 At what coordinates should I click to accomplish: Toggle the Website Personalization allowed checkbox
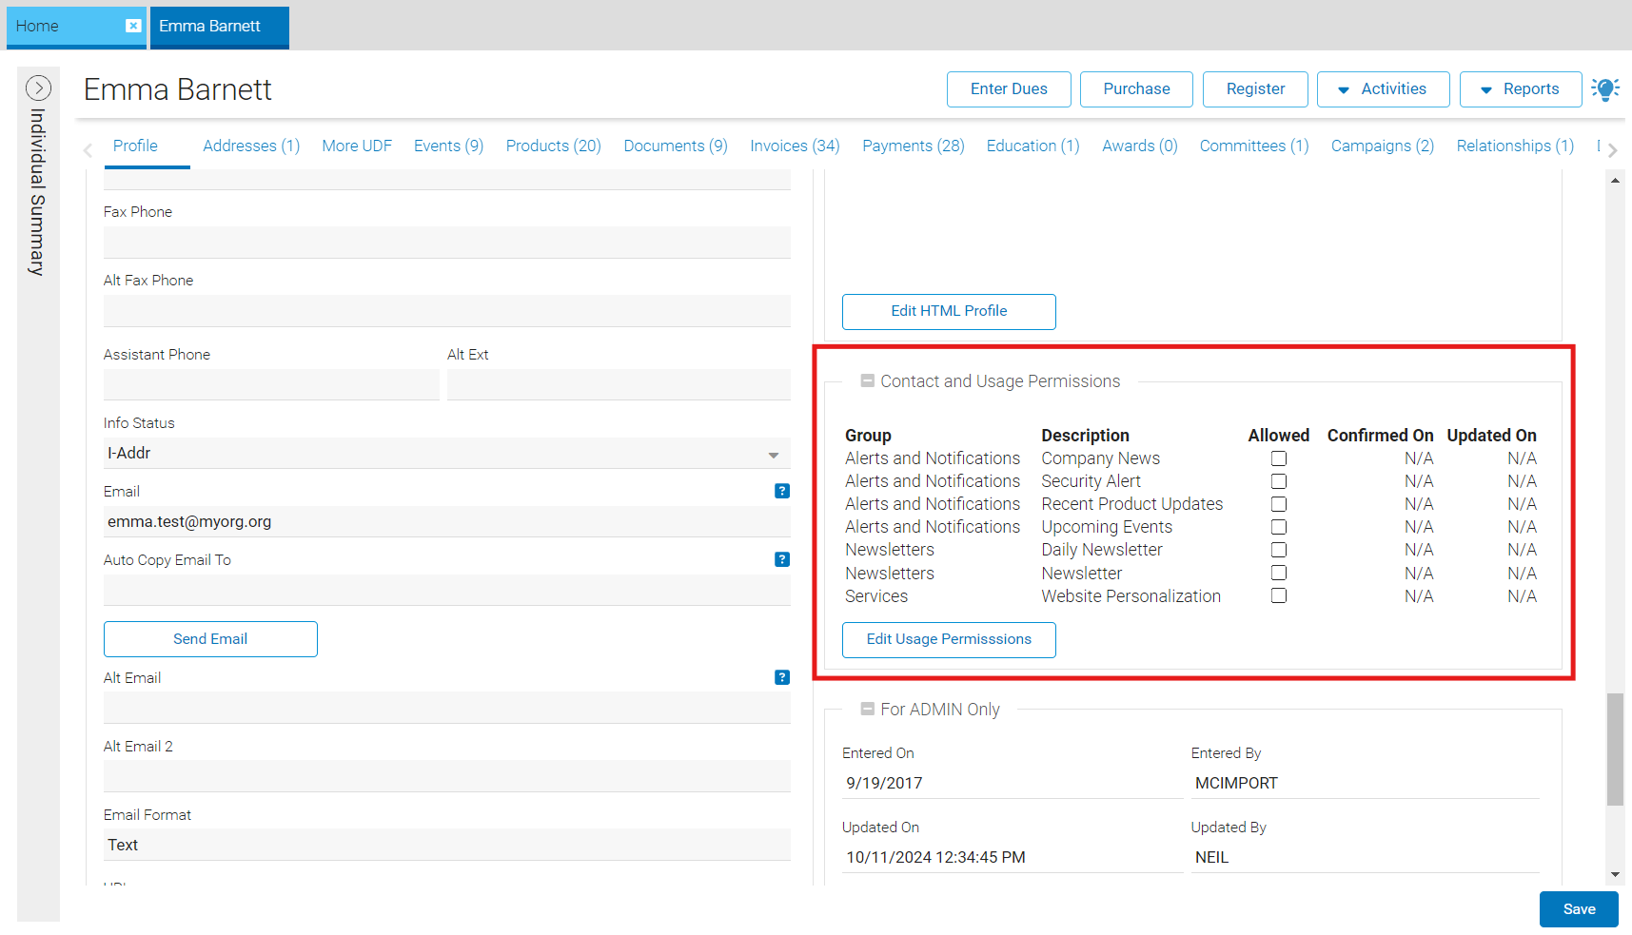[1279, 595]
